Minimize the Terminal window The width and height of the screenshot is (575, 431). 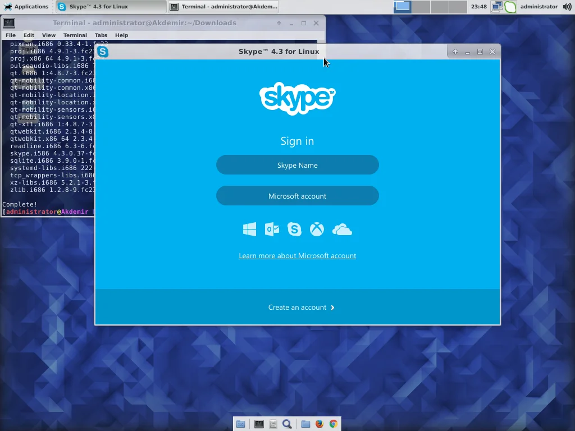291,23
